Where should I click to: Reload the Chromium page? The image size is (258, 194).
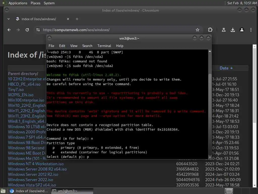click(27, 30)
